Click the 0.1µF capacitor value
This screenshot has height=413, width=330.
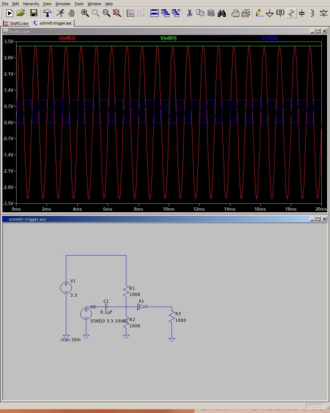click(x=106, y=312)
